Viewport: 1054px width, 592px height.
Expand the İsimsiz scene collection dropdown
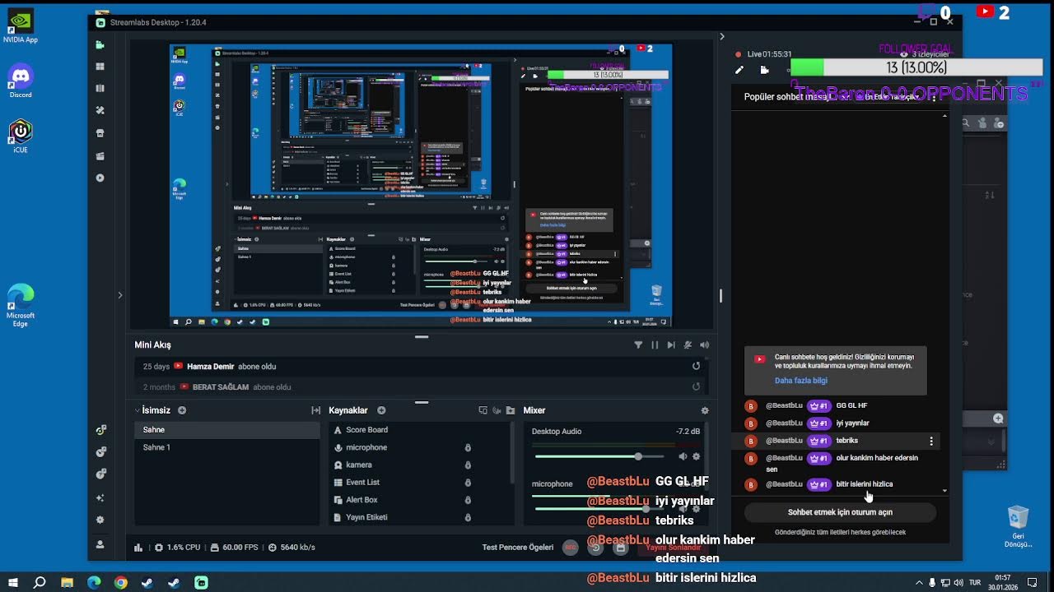pyautogui.click(x=138, y=410)
